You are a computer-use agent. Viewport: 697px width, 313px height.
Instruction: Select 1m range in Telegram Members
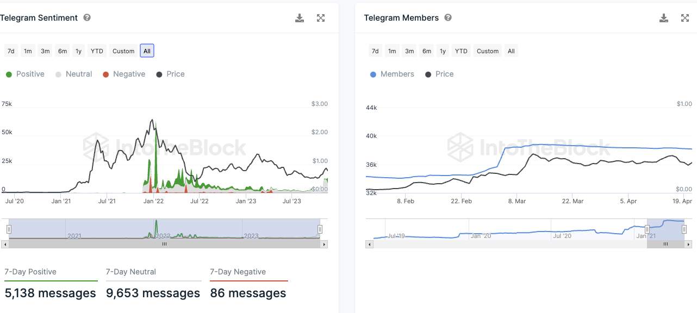[392, 51]
